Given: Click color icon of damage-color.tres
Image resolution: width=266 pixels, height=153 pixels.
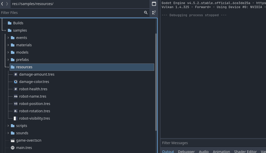Looking at the screenshot, I should coord(16,82).
